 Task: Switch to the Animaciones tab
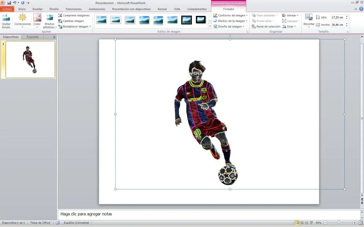pyautogui.click(x=97, y=9)
